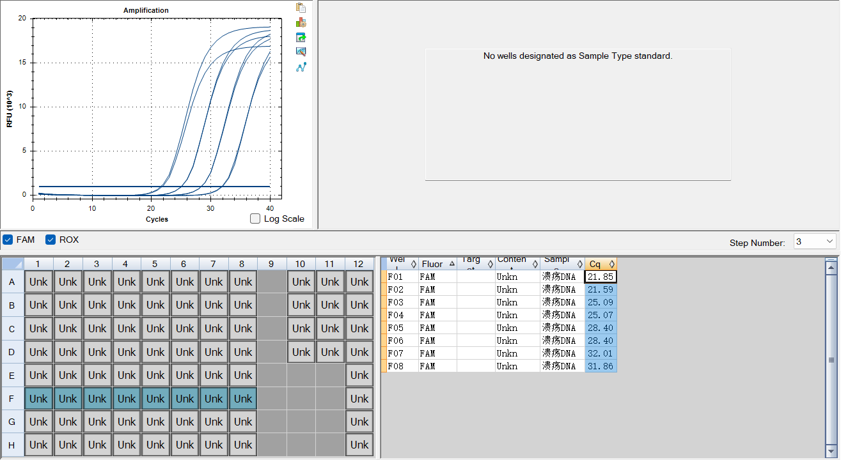
Task: Click well A1 Unk
Action: 38,282
